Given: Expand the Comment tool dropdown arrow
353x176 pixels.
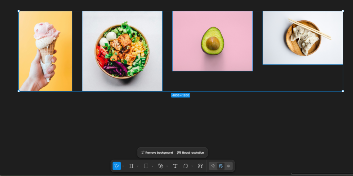Looking at the screenshot, I should (x=192, y=166).
